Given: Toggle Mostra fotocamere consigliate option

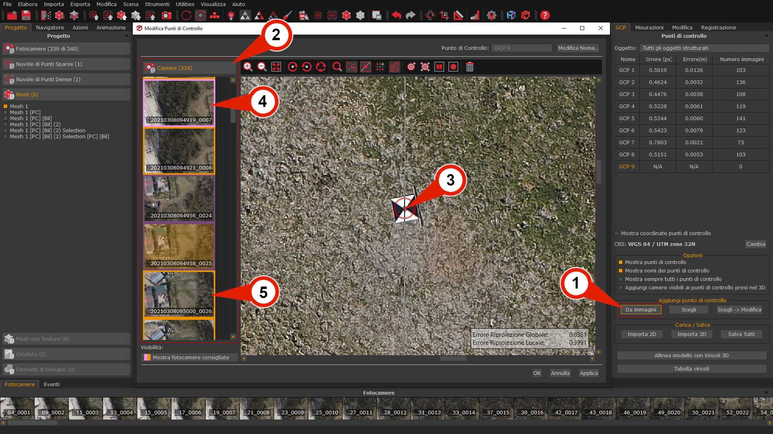Looking at the screenshot, I should (x=189, y=357).
